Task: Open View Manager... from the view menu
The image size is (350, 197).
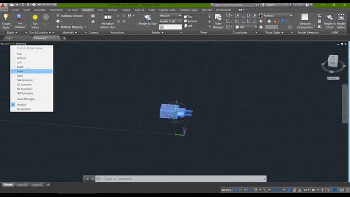Action: [x=32, y=99]
